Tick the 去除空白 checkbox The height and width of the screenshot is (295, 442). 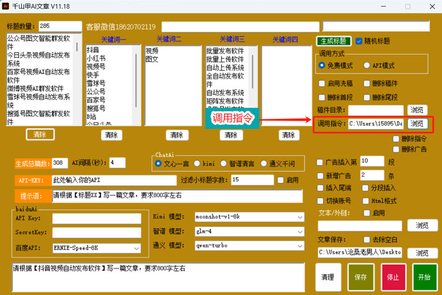(367, 240)
